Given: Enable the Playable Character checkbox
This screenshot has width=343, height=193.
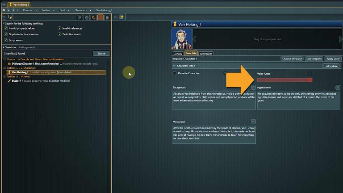Looking at the screenshot, I should 174,73.
